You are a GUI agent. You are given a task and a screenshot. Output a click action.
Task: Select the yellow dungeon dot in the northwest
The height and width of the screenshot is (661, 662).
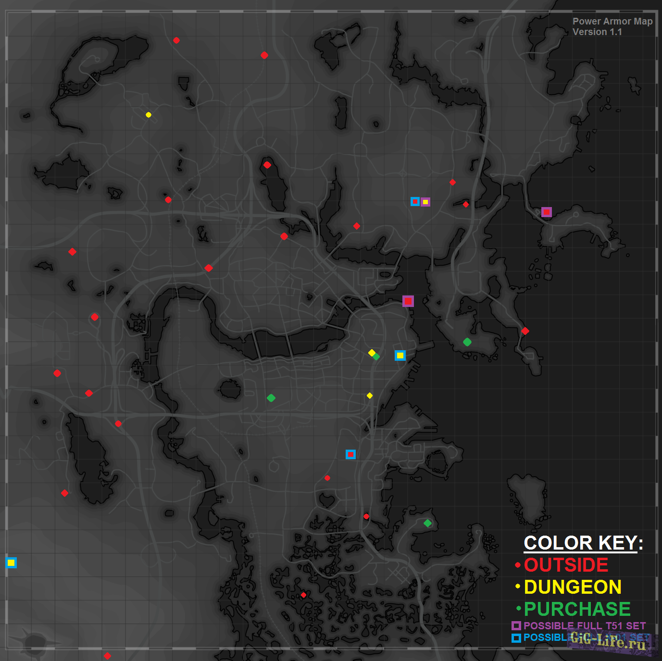tap(149, 115)
